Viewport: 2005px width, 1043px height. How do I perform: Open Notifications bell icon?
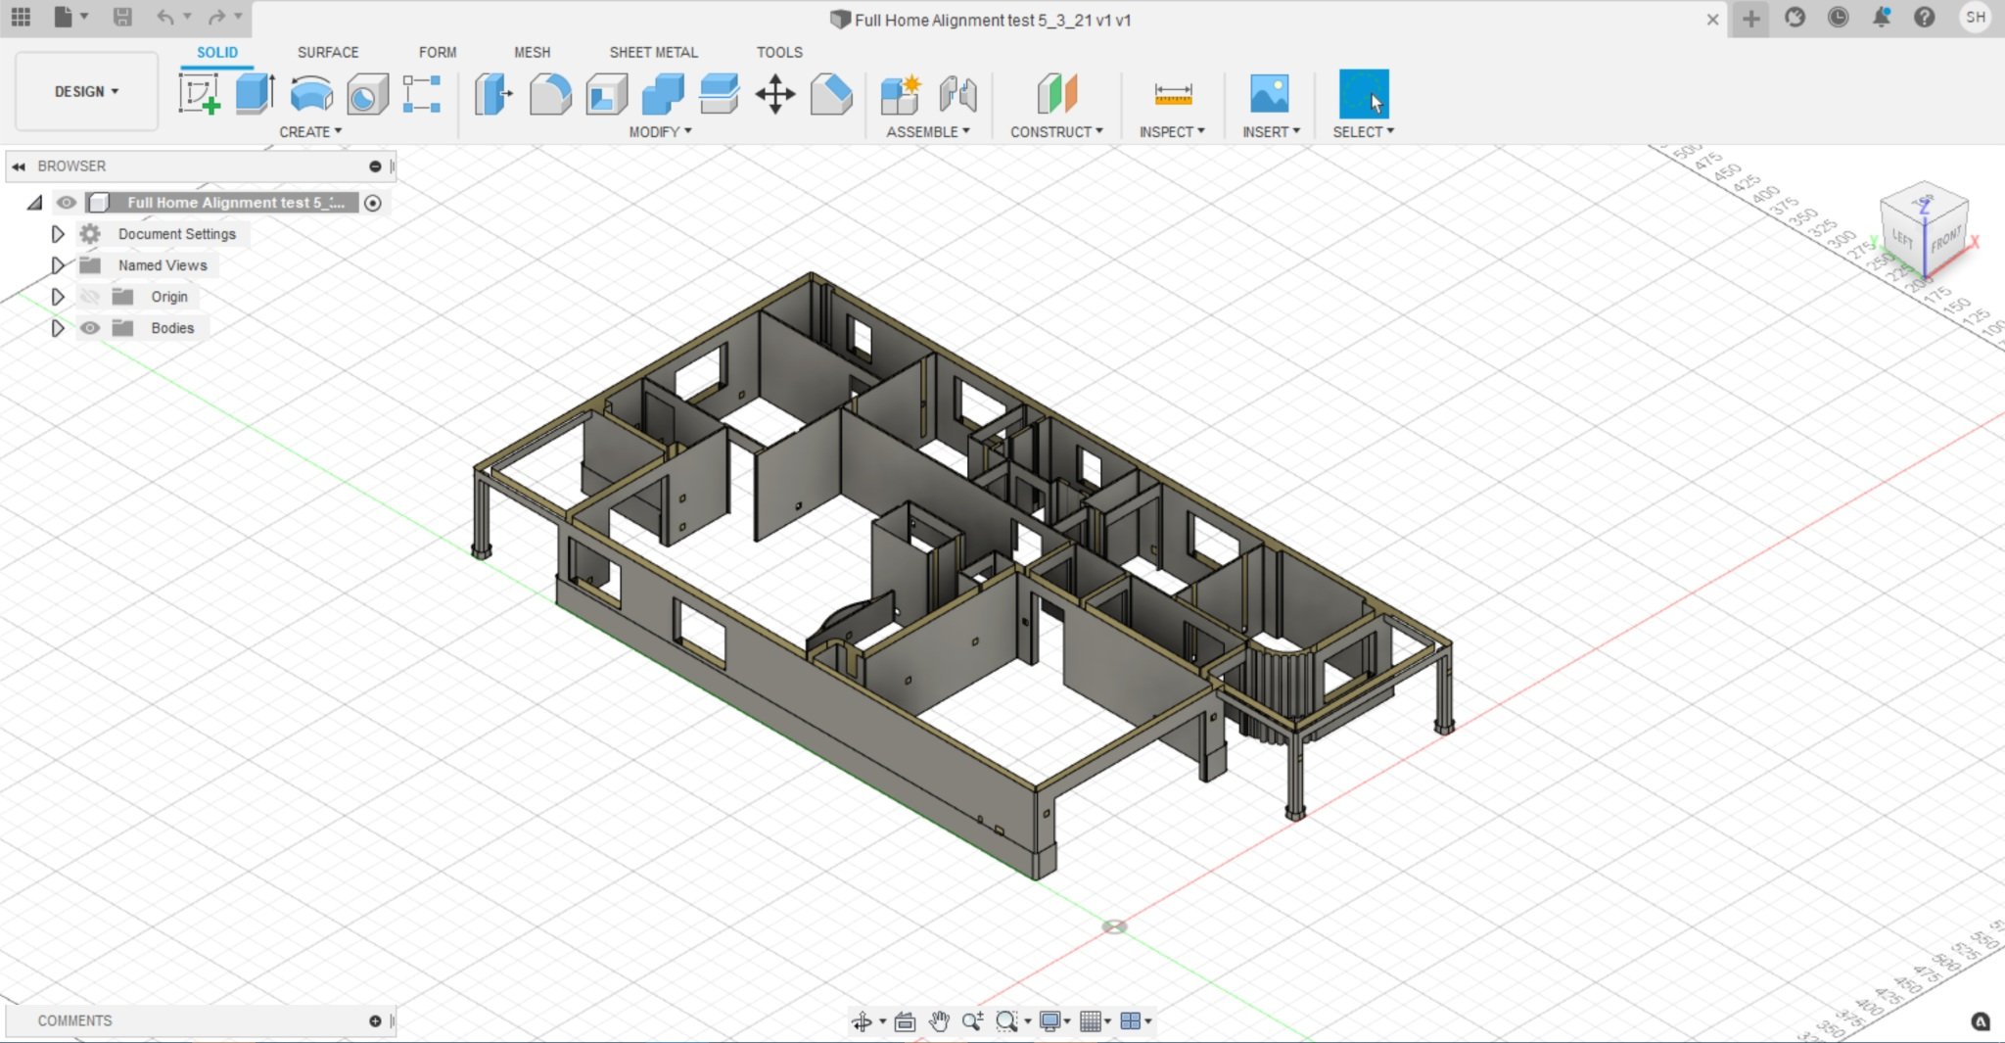point(1882,17)
